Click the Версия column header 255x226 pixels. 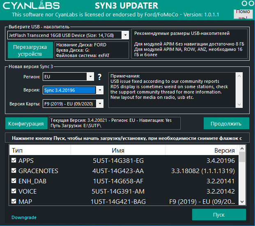[x=201, y=150]
